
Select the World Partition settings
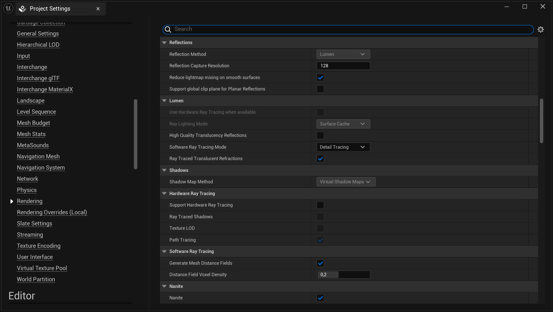pyautogui.click(x=36, y=279)
